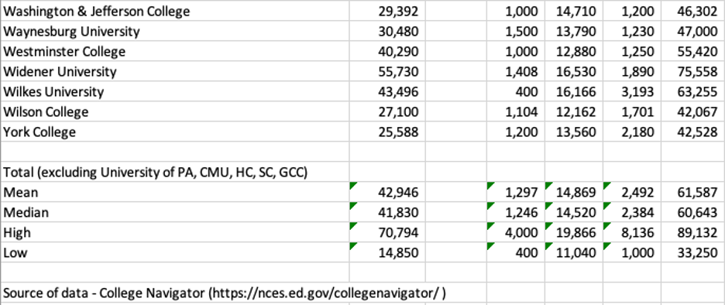The height and width of the screenshot is (305, 725).
Task: Select the cell showing 2,180
Action: [632, 132]
